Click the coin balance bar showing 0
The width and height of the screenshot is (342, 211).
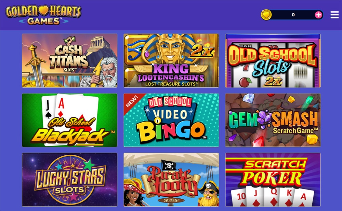tap(292, 15)
